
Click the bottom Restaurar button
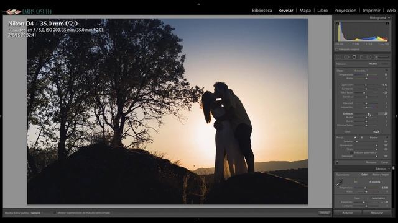pyautogui.click(x=377, y=213)
